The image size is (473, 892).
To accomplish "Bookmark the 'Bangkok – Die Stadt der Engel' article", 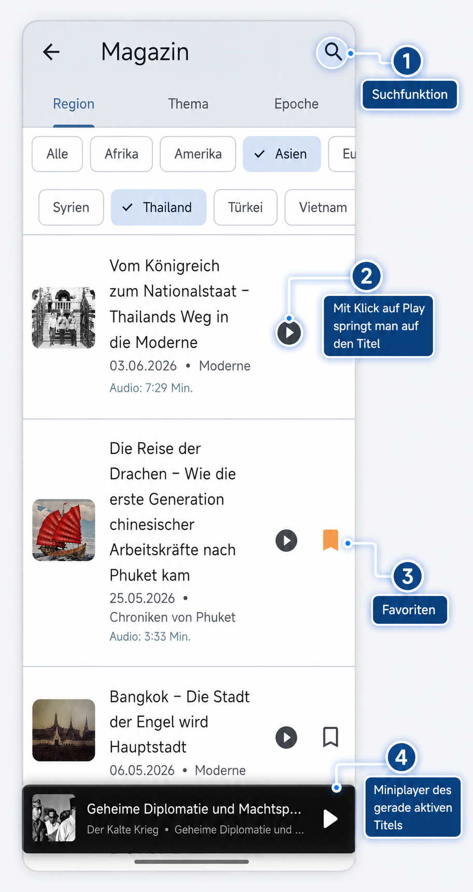I will point(331,737).
